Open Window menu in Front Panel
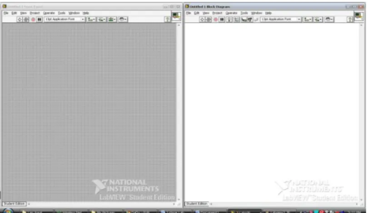 (x=74, y=13)
